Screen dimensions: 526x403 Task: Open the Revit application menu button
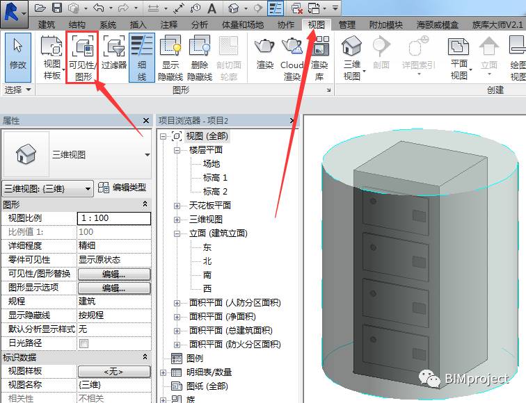13,14
